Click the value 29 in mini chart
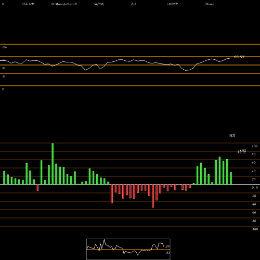Screen dimensions: 260x260 (167, 246)
